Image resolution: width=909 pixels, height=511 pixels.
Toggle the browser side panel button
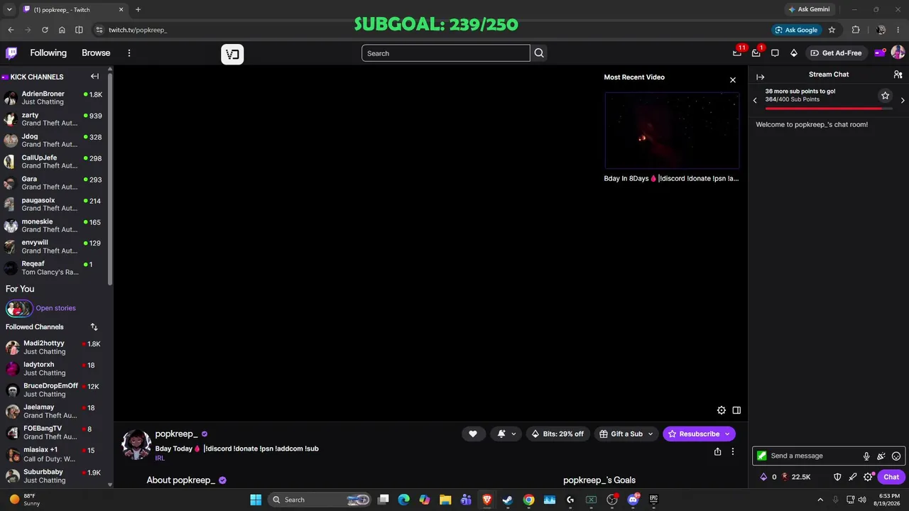click(x=79, y=30)
